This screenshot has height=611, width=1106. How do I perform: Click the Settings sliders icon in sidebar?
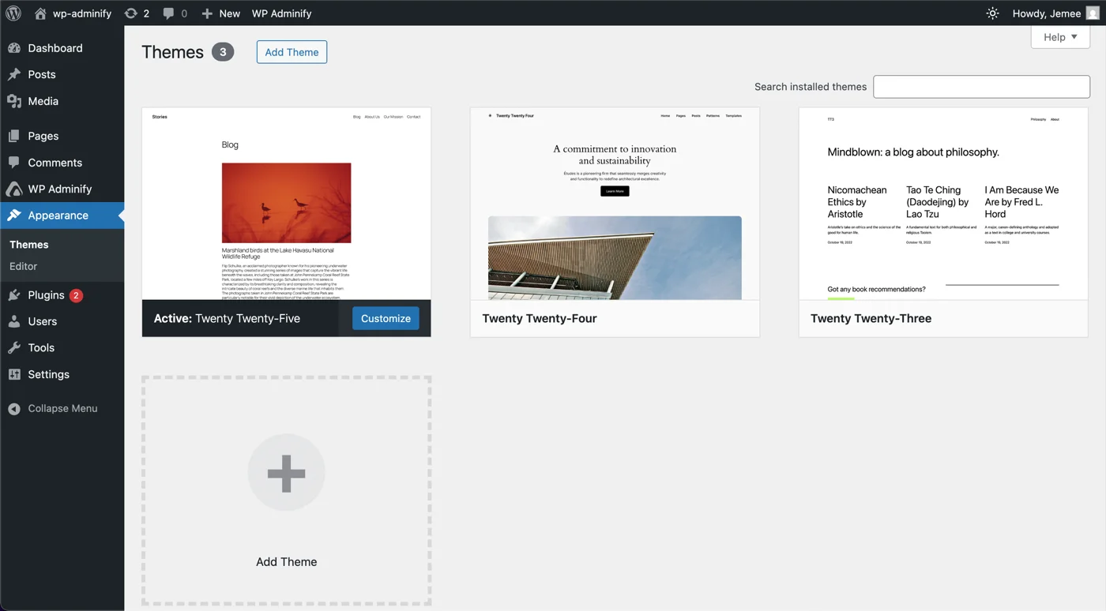pos(14,374)
